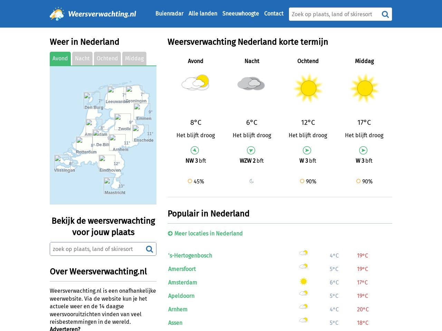Image resolution: width=442 pixels, height=331 pixels.
Task: Click the Middag sunny weather icon
Action: pos(365,88)
